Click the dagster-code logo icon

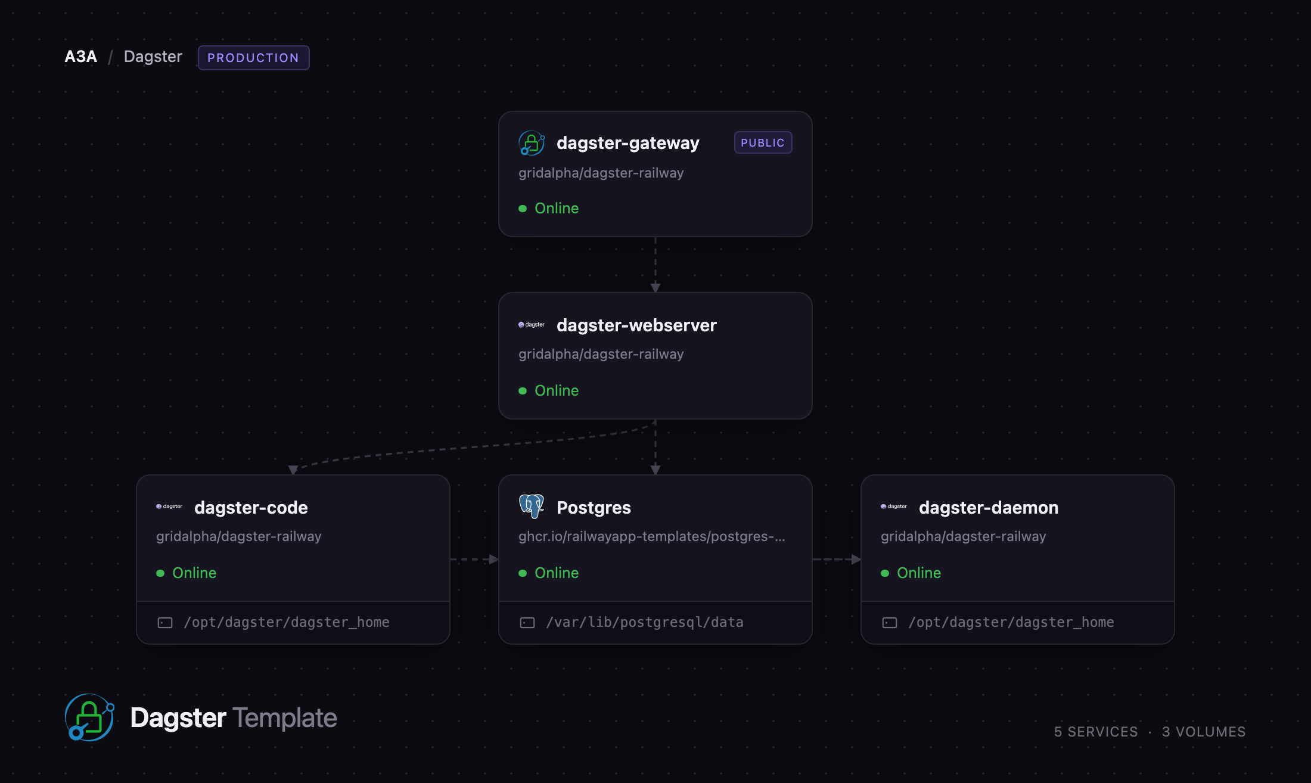(169, 507)
